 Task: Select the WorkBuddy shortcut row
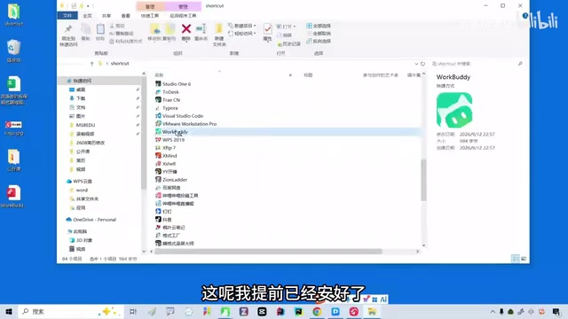tap(287, 132)
